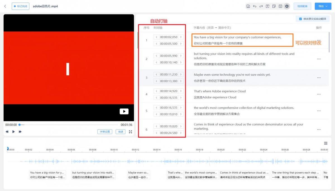
Task: Go back using the left arrow
Action: click(x=5, y=6)
